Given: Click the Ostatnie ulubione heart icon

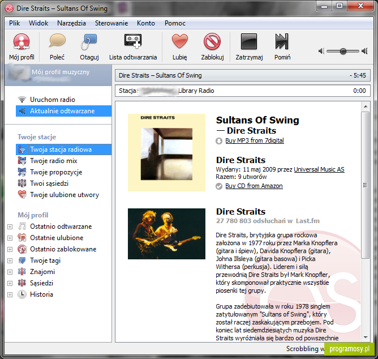Looking at the screenshot, I should tap(22, 238).
